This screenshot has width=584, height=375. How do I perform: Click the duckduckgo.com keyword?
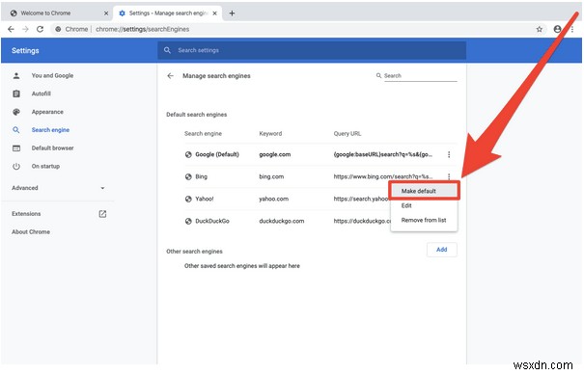click(x=282, y=221)
